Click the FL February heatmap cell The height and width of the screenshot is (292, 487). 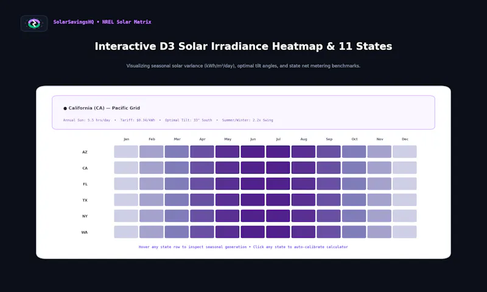tap(151, 183)
